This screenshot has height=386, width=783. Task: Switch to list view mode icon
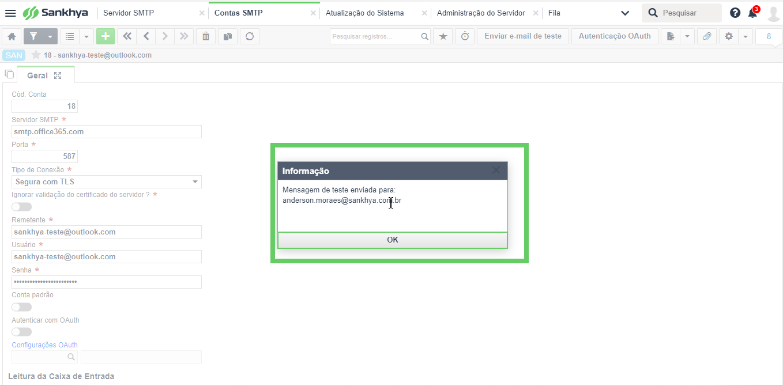[x=70, y=36]
